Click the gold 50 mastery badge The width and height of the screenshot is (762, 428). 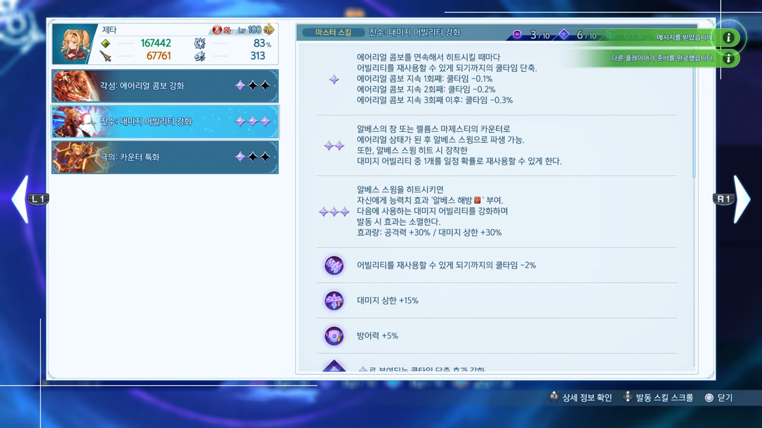click(x=269, y=29)
